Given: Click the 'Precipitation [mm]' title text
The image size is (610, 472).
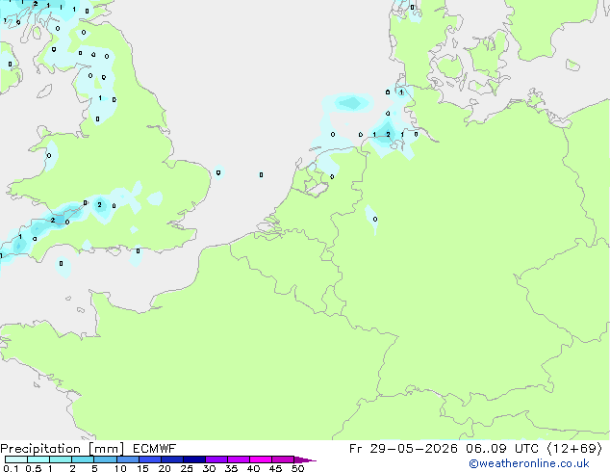Looking at the screenshot, I should tap(63, 449).
